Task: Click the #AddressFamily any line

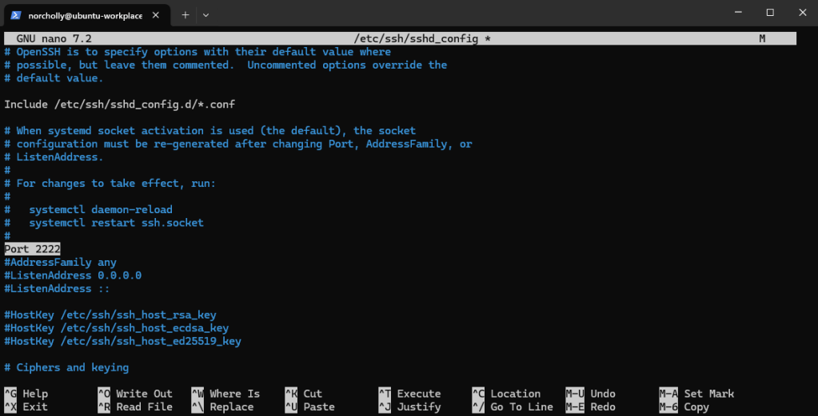Action: tap(60, 262)
